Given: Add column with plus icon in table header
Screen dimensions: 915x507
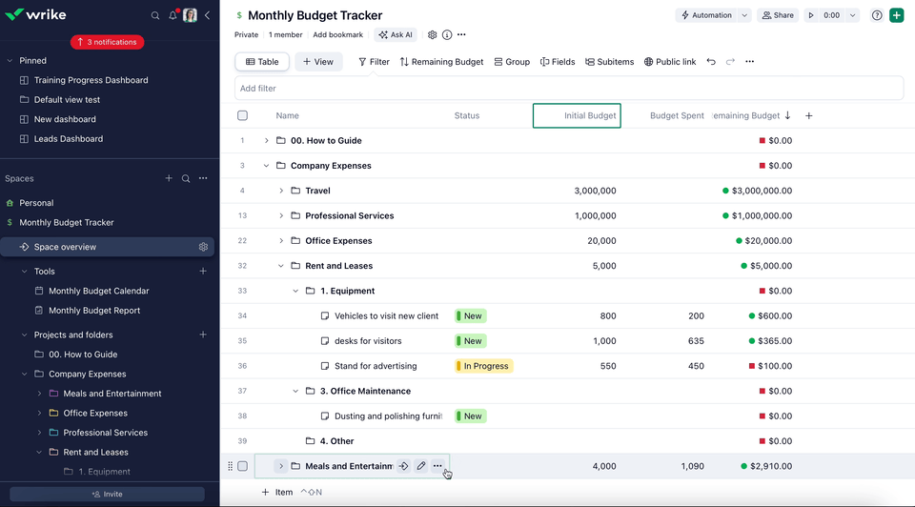Looking at the screenshot, I should coord(809,116).
